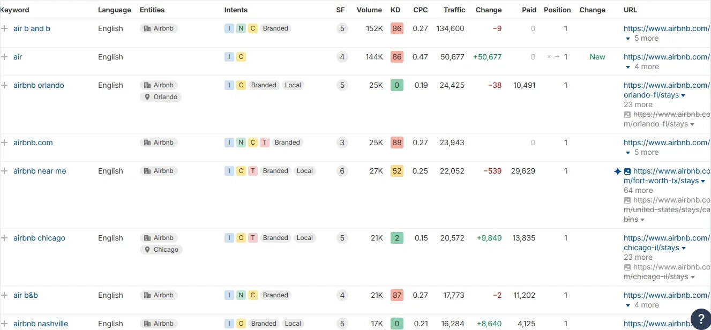Viewport: 711px width, 330px height.
Task: Open the 'air b and b' keyword link
Action: 32,28
